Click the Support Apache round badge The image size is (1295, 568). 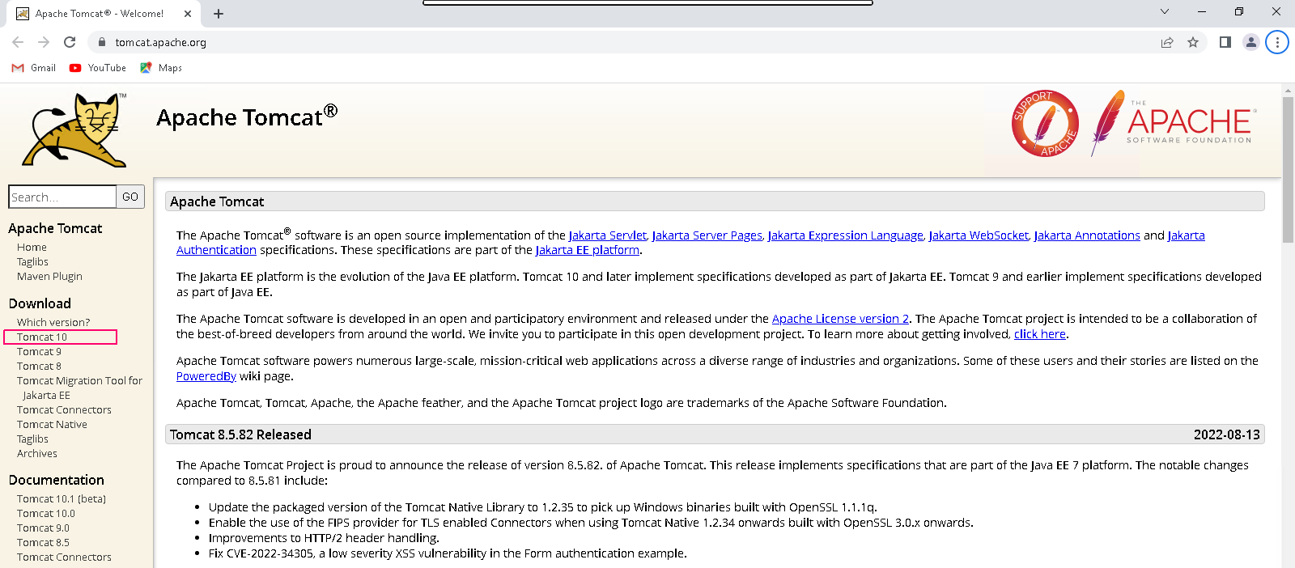point(1045,123)
